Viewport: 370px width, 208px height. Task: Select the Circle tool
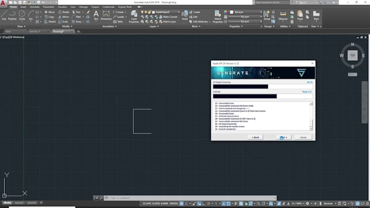coord(22,16)
